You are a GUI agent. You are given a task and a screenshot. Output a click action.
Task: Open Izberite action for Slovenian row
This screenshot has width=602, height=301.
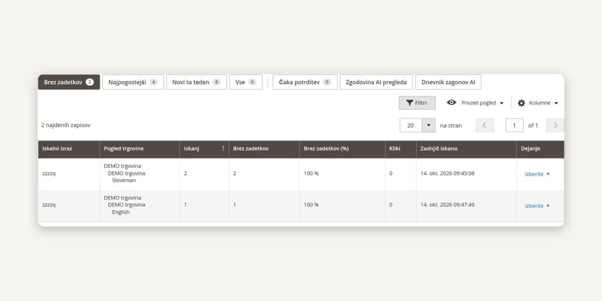[x=537, y=174]
